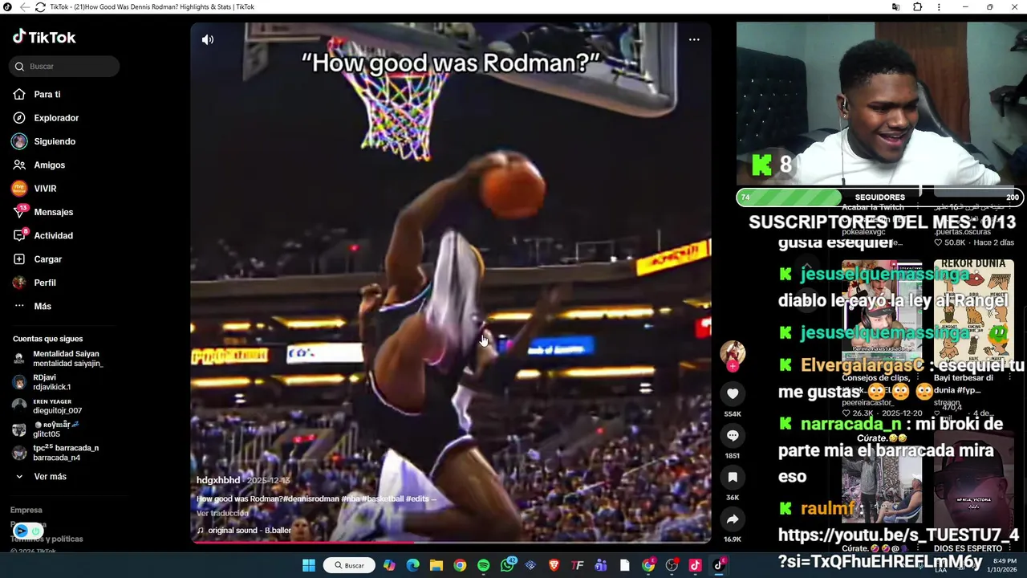The width and height of the screenshot is (1027, 578).
Task: Open Microsoft Teams from the taskbar
Action: point(601,565)
